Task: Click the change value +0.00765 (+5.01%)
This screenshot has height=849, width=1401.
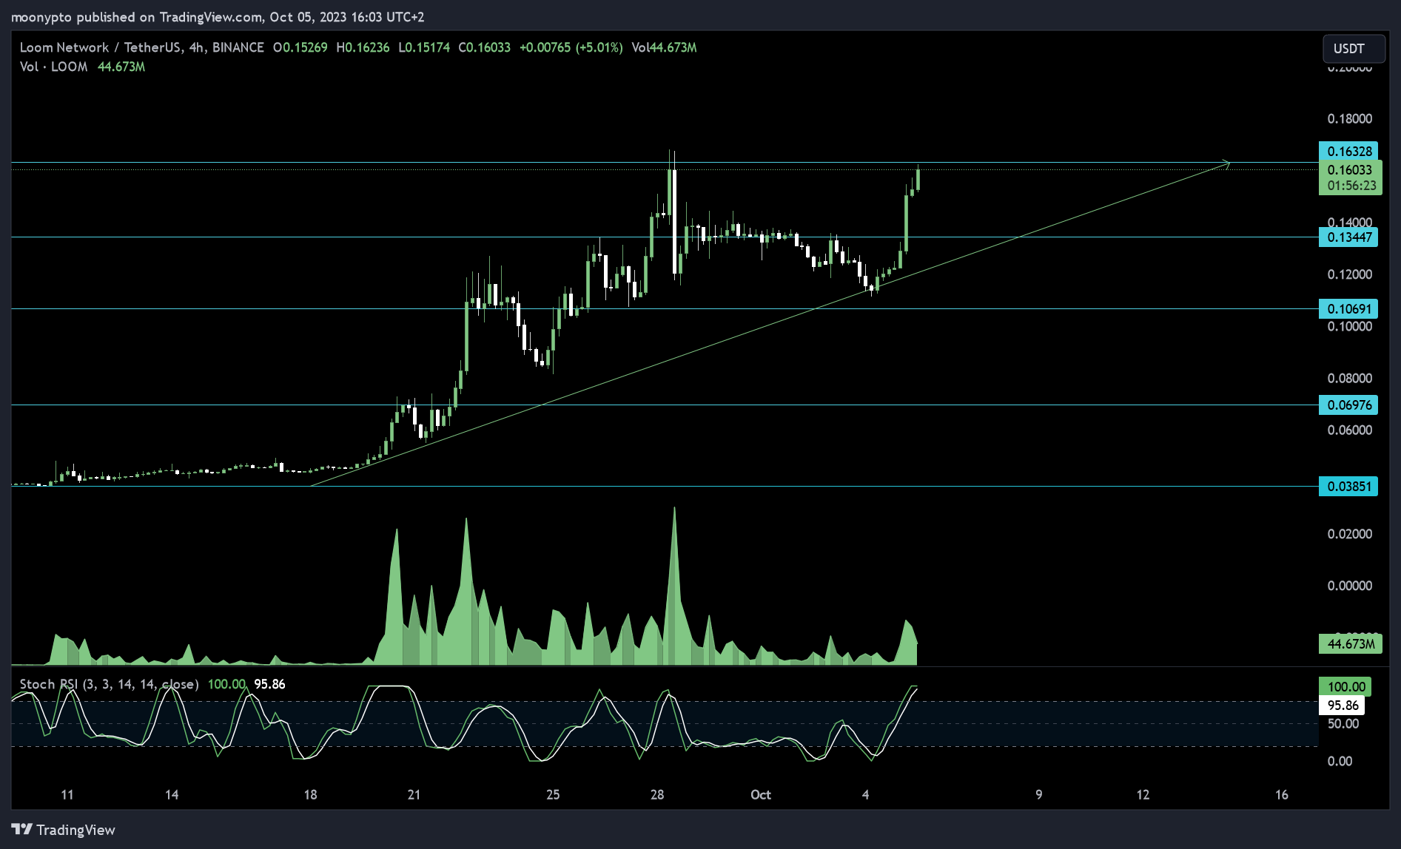Action: coord(571,47)
